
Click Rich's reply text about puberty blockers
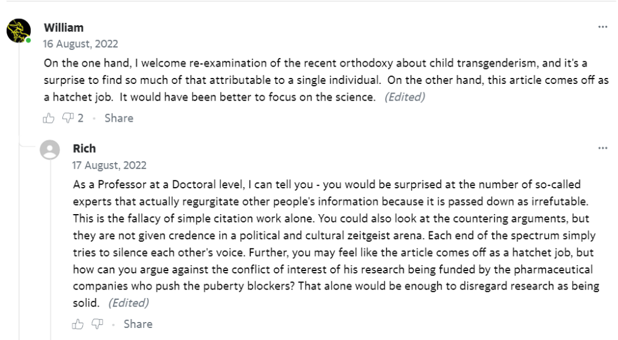pyautogui.click(x=336, y=269)
